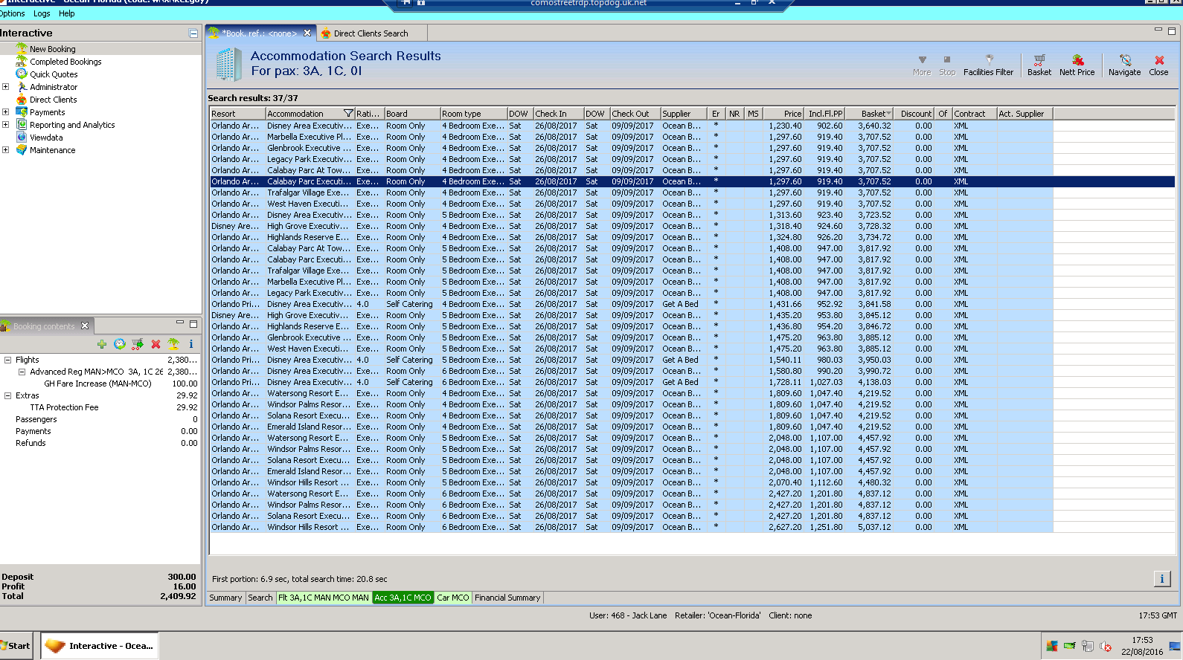The height and width of the screenshot is (660, 1183).
Task: Select New Booking in the navigation tree
Action: (x=52, y=49)
